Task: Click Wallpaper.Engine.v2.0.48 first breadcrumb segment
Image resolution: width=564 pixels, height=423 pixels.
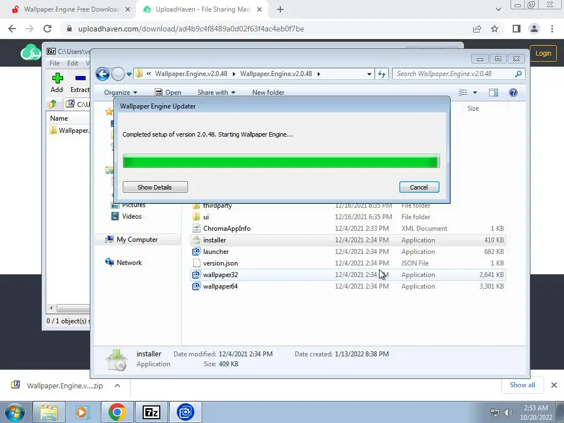Action: pyautogui.click(x=191, y=74)
